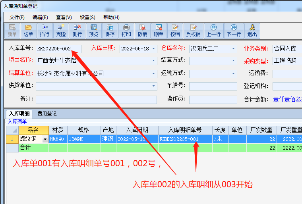Select row number 1 header cell
This screenshot has width=302, height=204.
click(12, 139)
